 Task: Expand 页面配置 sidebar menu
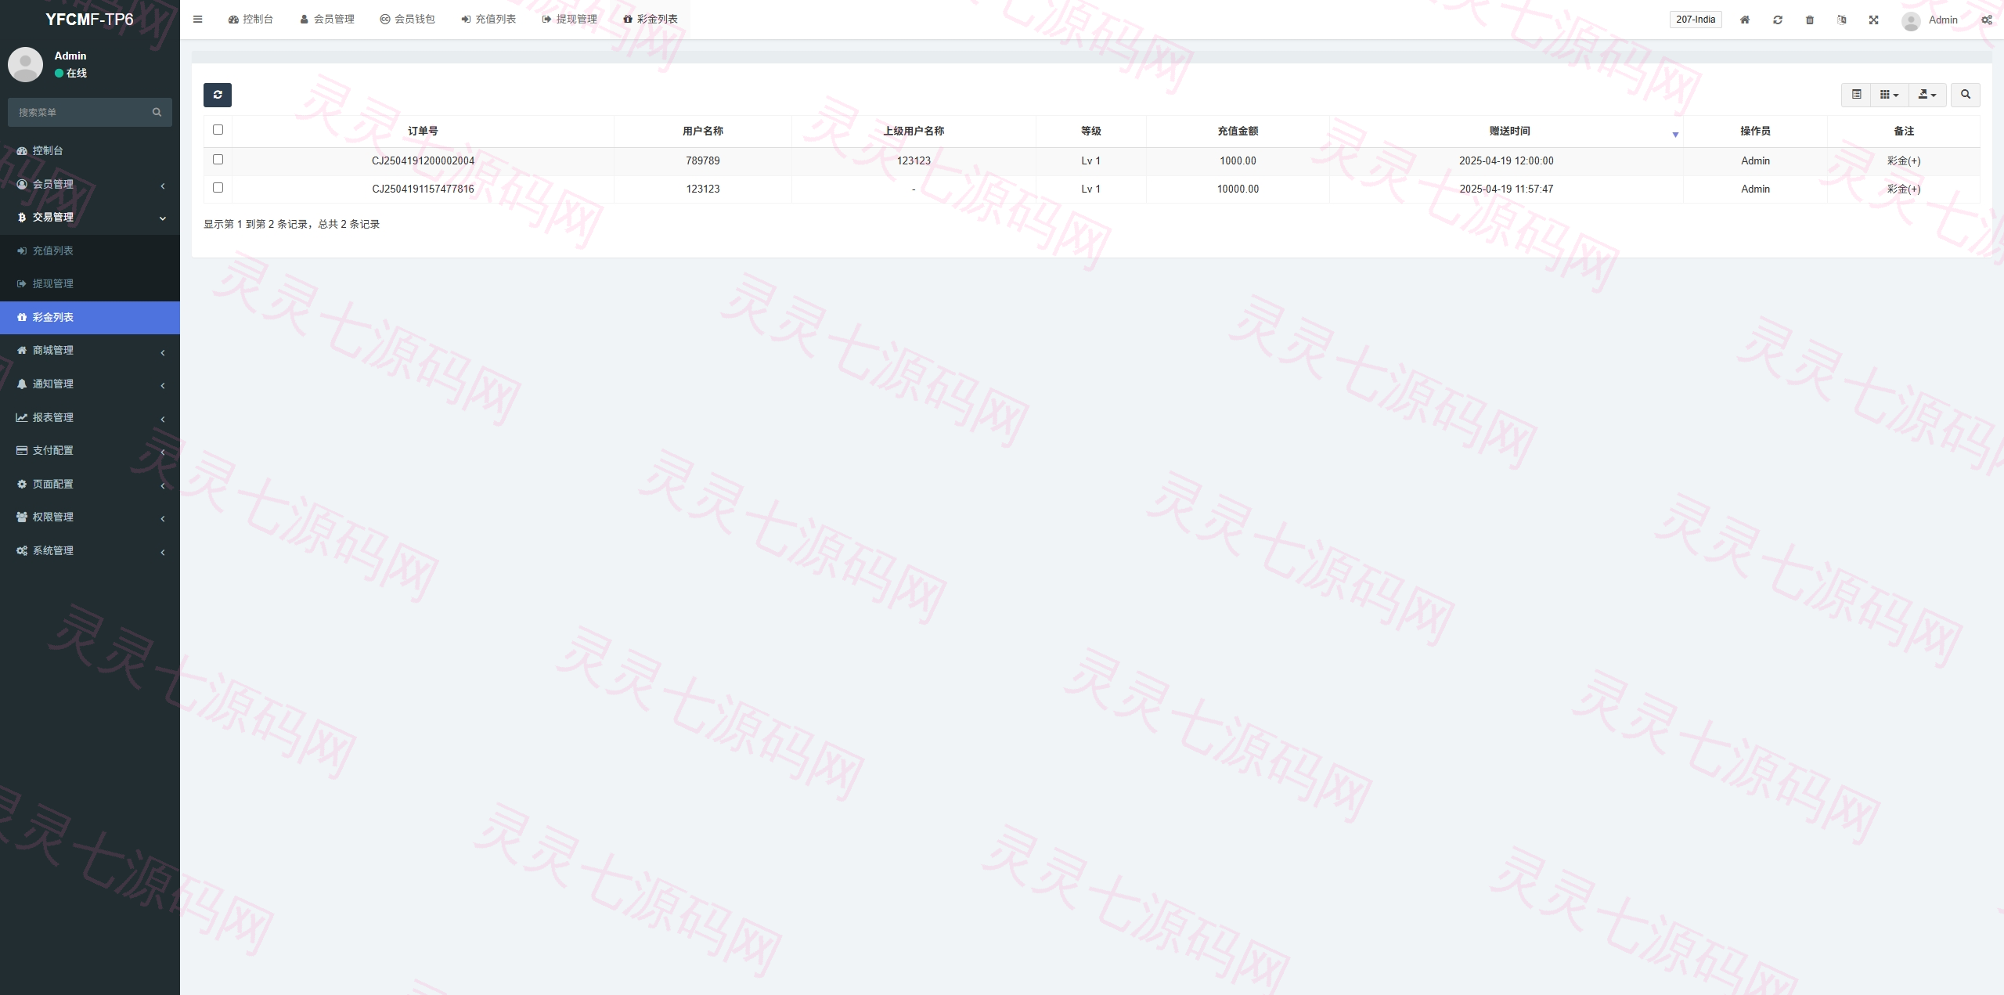[90, 485]
